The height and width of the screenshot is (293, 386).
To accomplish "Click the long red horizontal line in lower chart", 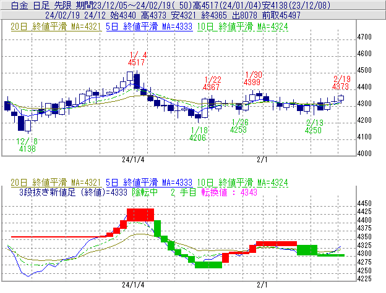I will point(59,237).
